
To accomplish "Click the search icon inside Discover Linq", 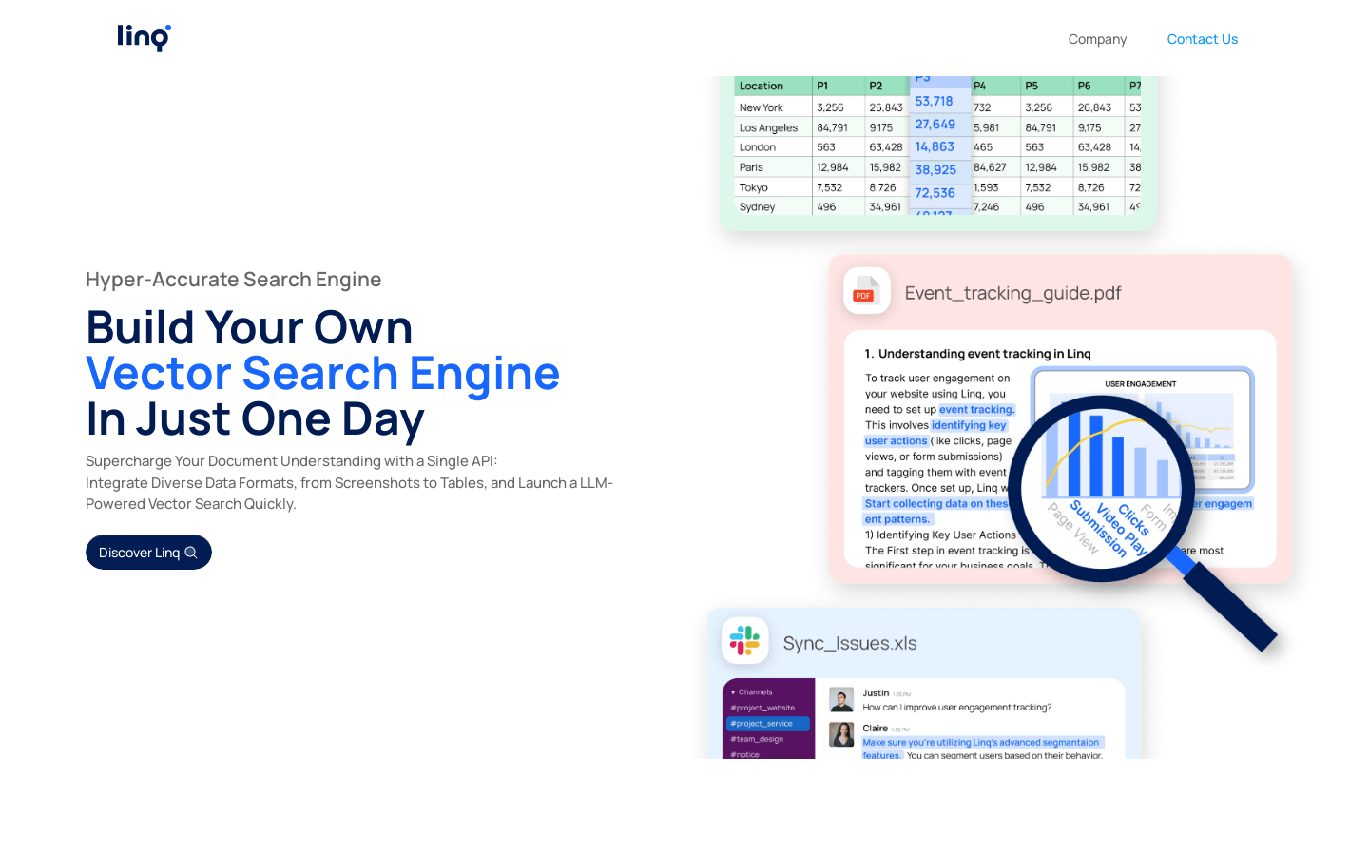I will tap(191, 553).
